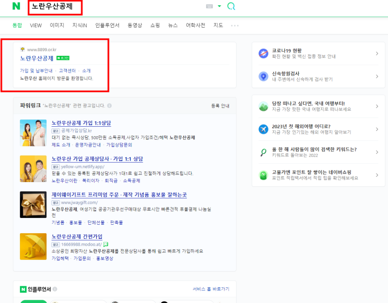The width and height of the screenshot is (388, 303).
Task: Open the 인플루언서 tab
Action: [107, 25]
